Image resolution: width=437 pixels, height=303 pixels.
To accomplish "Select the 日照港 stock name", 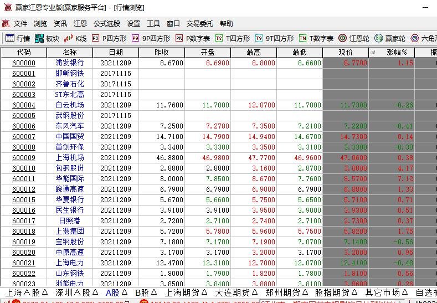I will tap(70, 221).
